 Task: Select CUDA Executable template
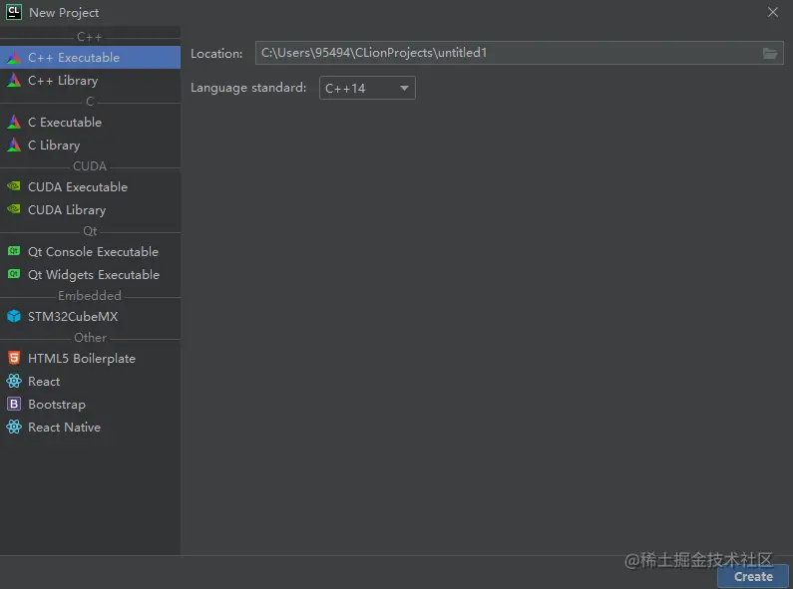tap(90, 186)
